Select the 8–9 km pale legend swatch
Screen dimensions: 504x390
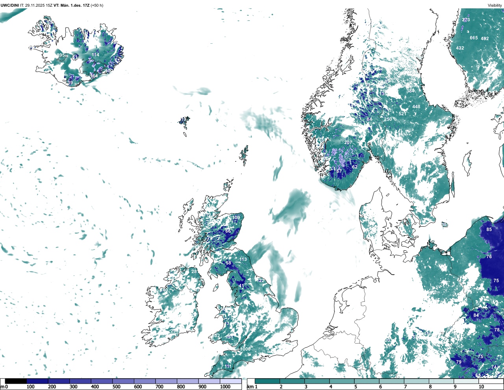click(441, 381)
